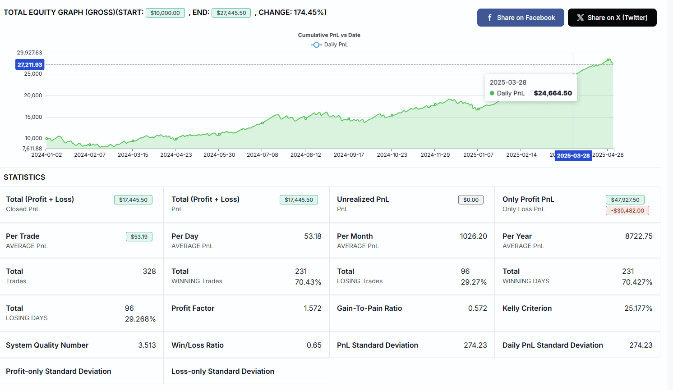This screenshot has width=673, height=390.
Task: Click the 2024-11-29 x-axis date label
Action: click(435, 155)
